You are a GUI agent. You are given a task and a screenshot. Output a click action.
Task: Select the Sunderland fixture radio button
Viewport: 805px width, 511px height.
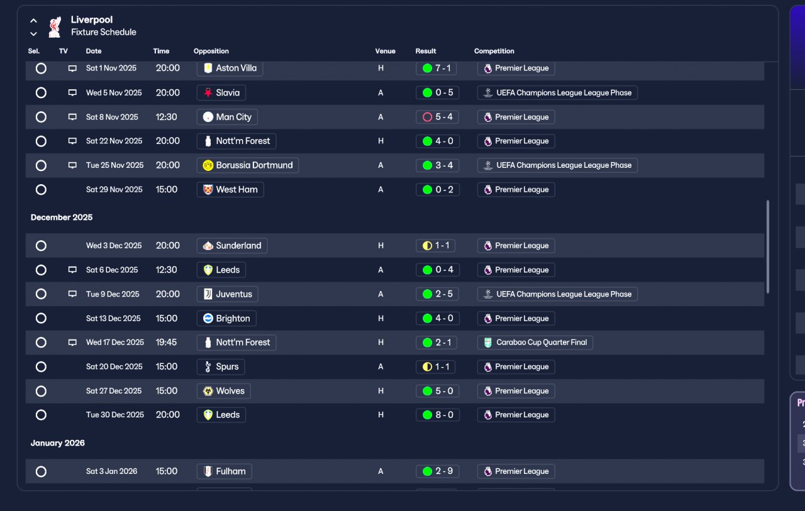coord(41,246)
